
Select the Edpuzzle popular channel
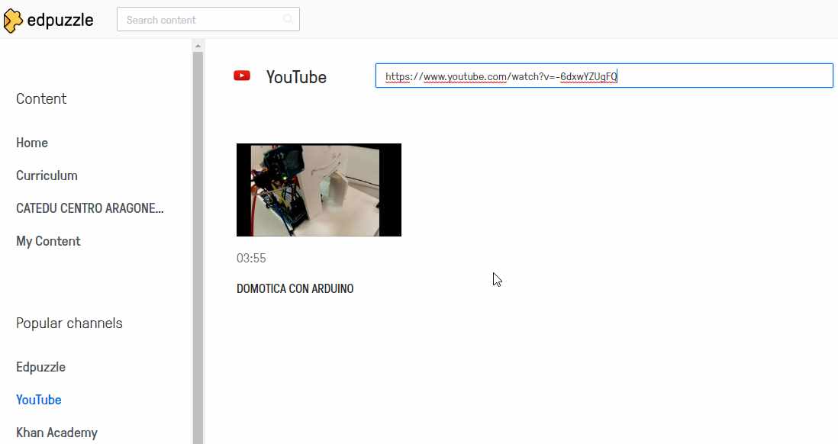click(40, 367)
